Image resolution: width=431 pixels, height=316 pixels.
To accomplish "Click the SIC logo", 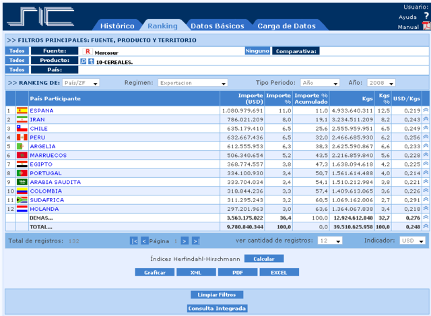I will 40,16.
